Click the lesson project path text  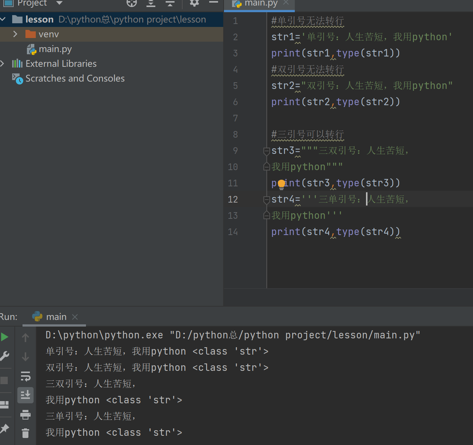(x=132, y=19)
